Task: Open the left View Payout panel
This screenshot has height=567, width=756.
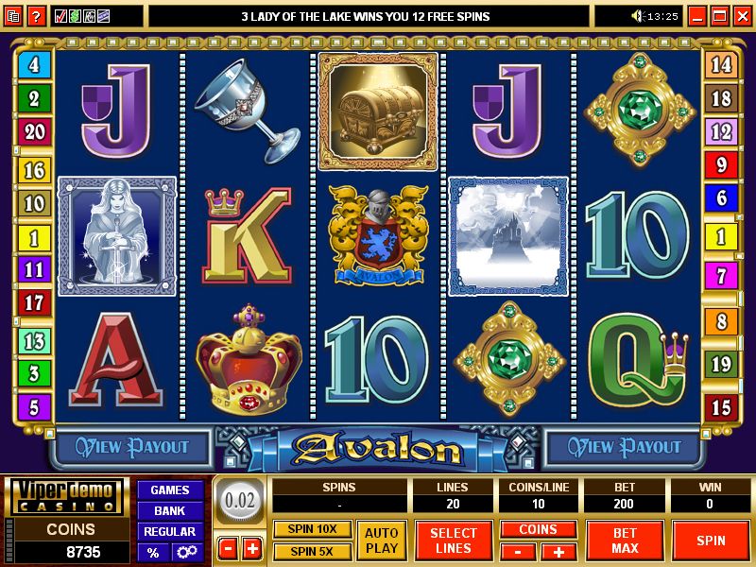Action: pyautogui.click(x=131, y=447)
